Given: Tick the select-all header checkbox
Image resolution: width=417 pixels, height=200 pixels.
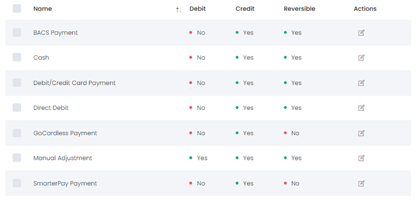Looking at the screenshot, I should (17, 9).
